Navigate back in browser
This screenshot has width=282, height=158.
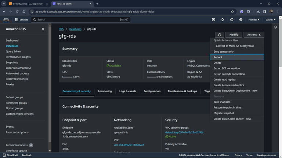(4, 12)
